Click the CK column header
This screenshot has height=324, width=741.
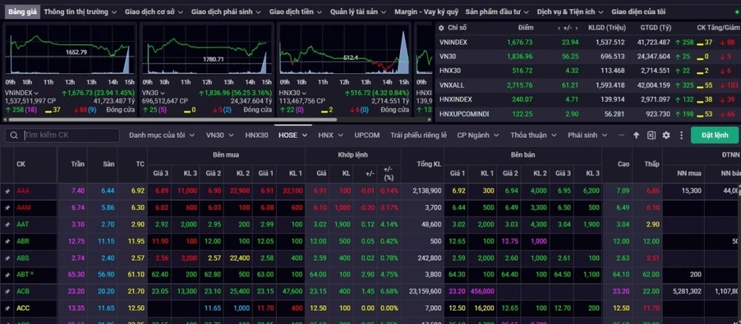tap(21, 164)
